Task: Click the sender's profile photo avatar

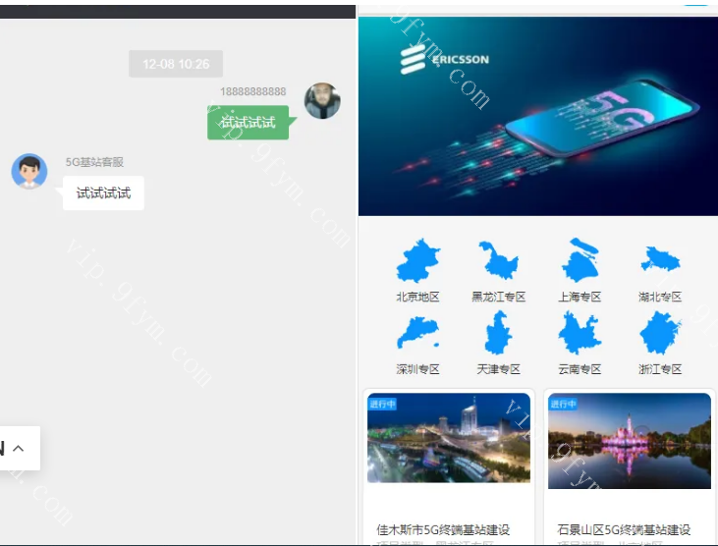Action: point(322,101)
